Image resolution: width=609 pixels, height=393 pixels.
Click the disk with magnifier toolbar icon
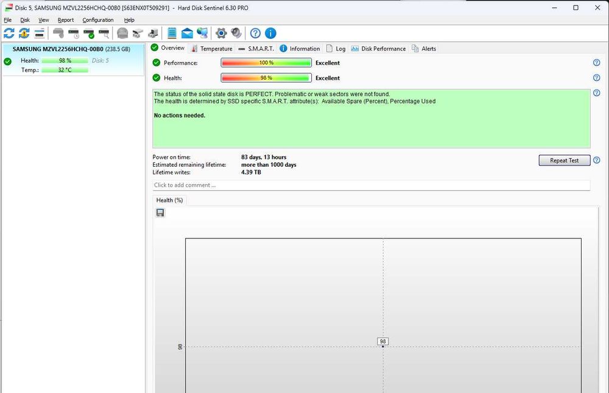pyautogui.click(x=104, y=33)
